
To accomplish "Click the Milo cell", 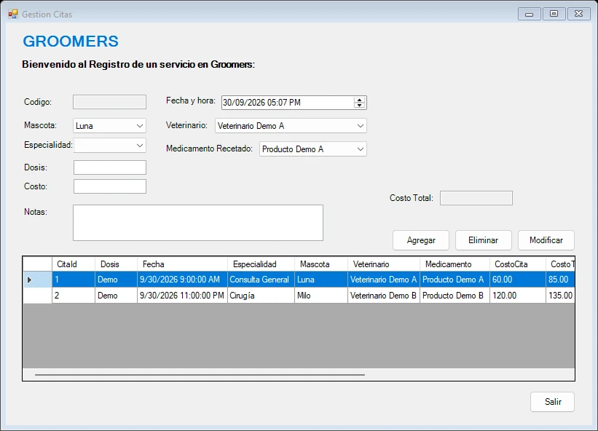I will coord(321,296).
